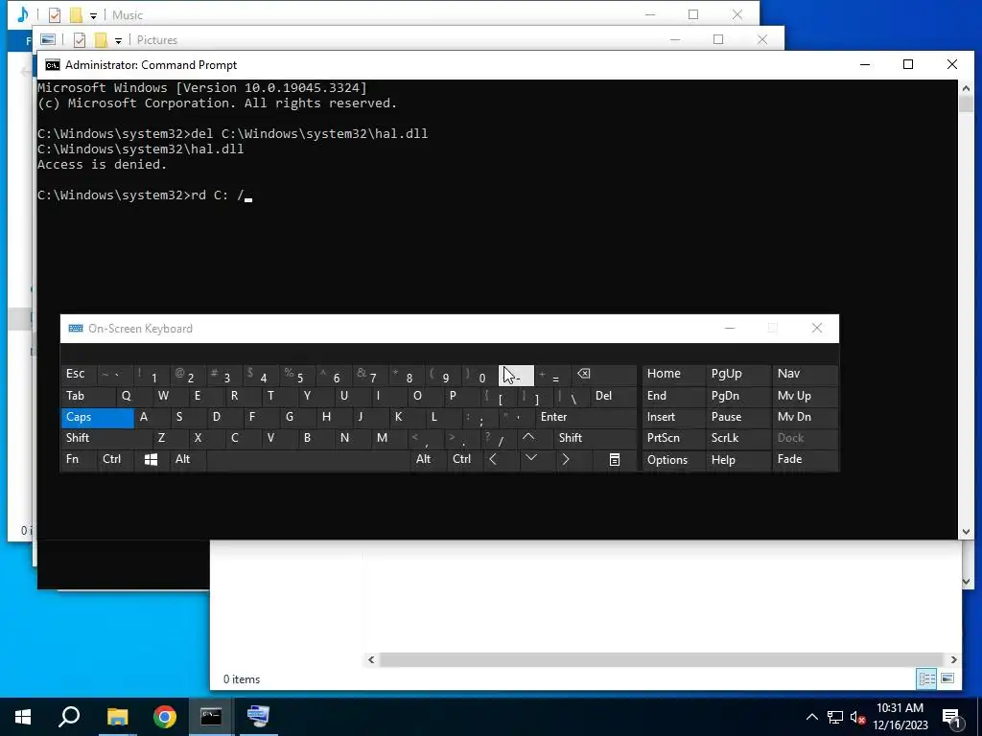
Task: Click Pictures window new folder quick icon
Action: (101, 40)
